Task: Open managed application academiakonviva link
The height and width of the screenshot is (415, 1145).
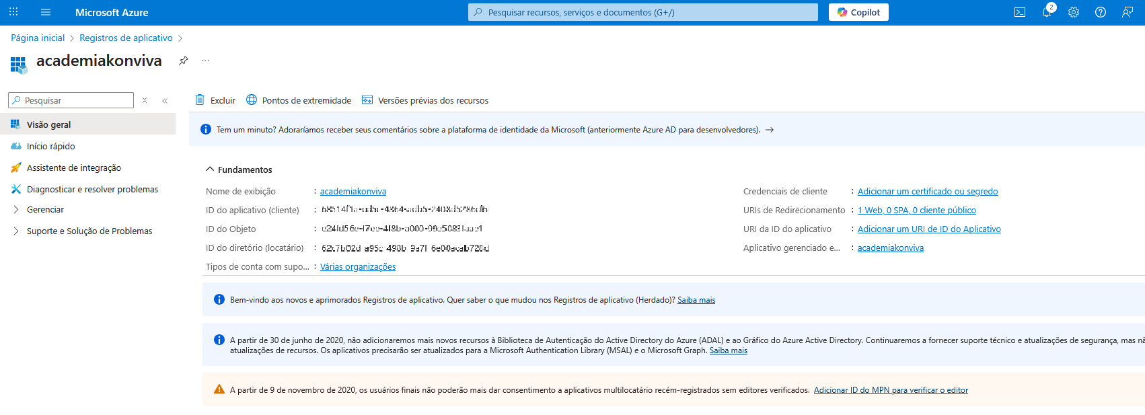Action: click(x=891, y=248)
